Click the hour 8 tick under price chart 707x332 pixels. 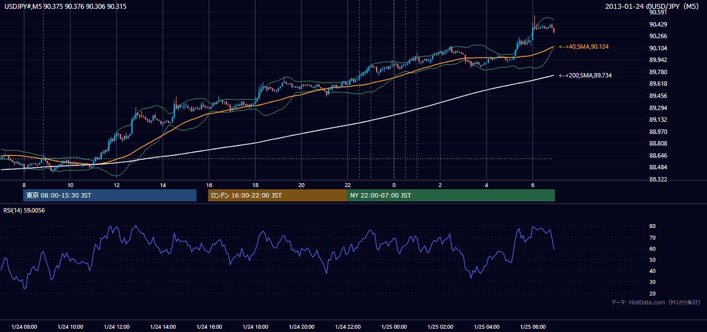click(24, 185)
